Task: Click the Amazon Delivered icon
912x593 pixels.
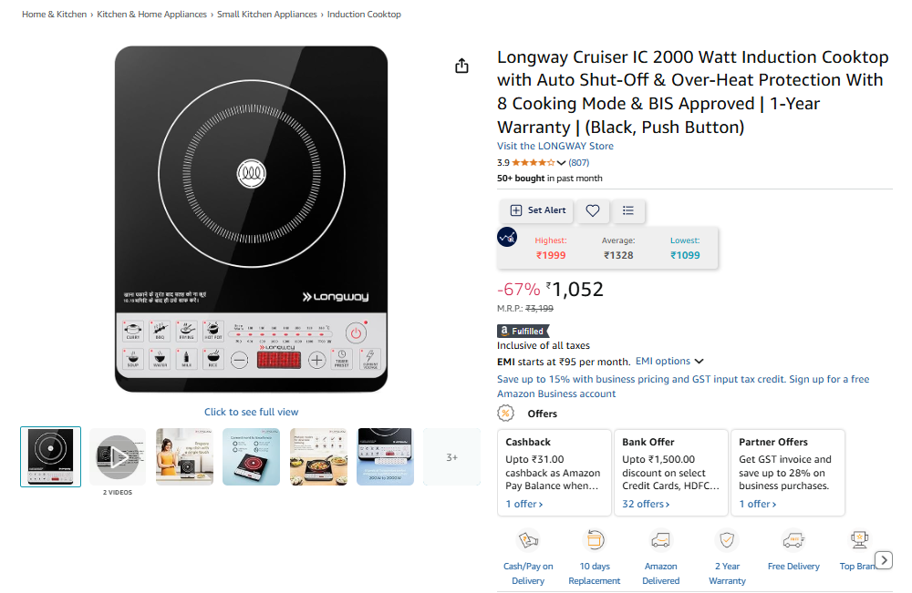Action: pyautogui.click(x=660, y=540)
